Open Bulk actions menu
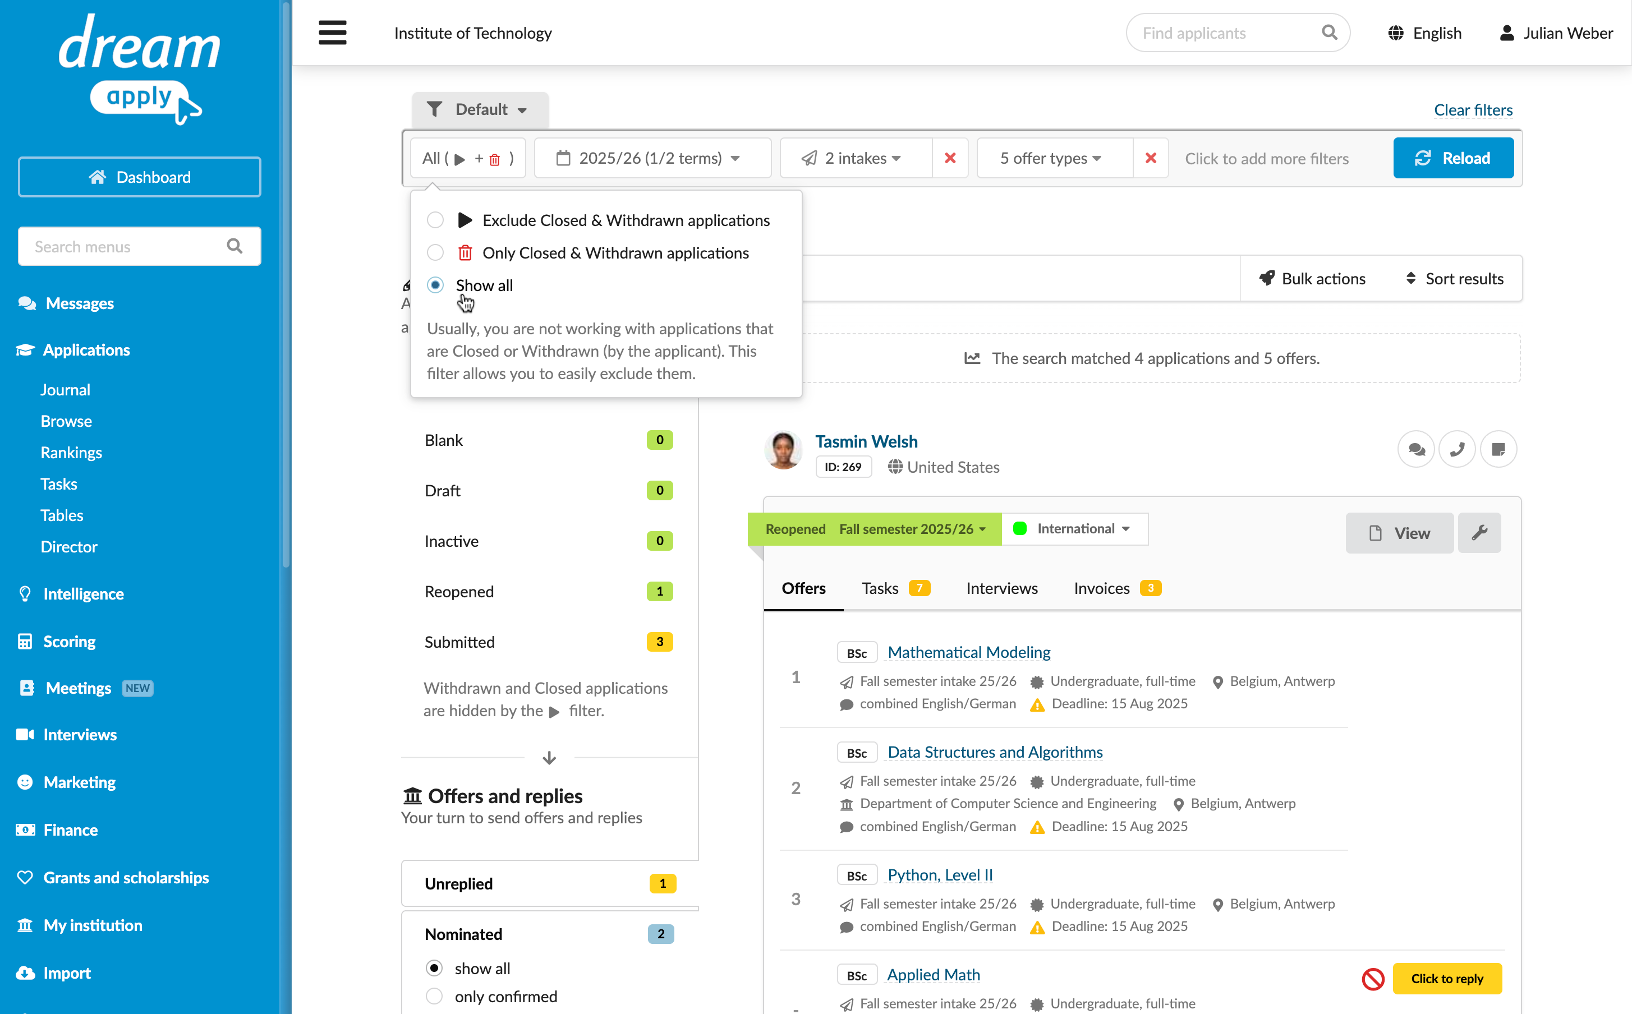Viewport: 1632px width, 1014px height. pos(1312,279)
